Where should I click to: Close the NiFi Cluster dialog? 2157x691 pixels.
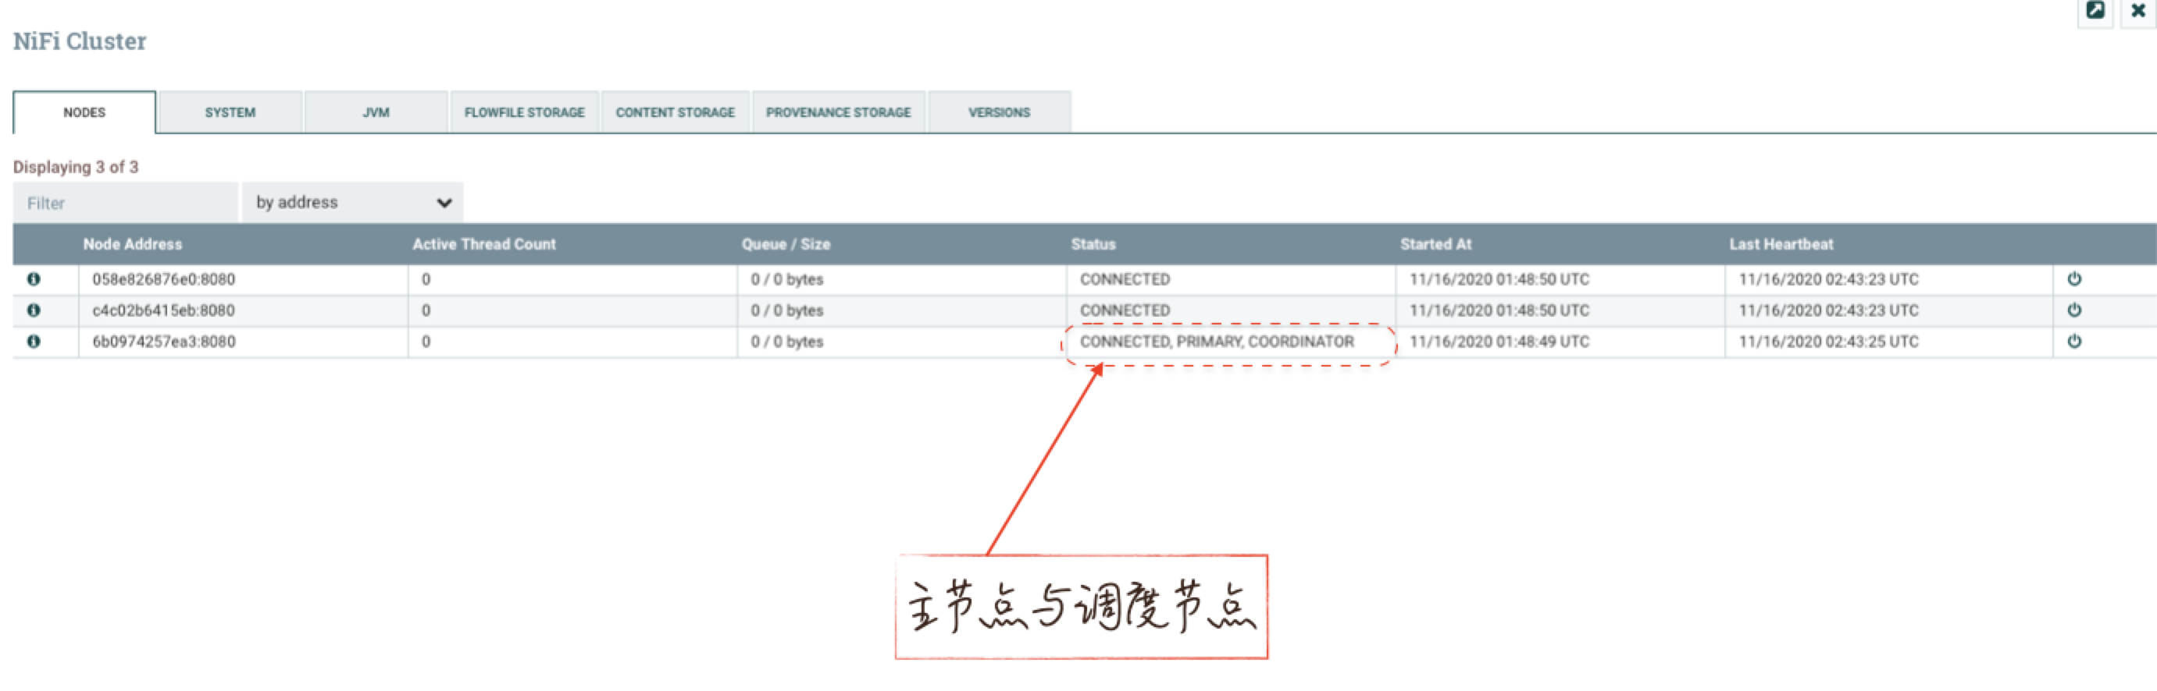(x=2137, y=11)
